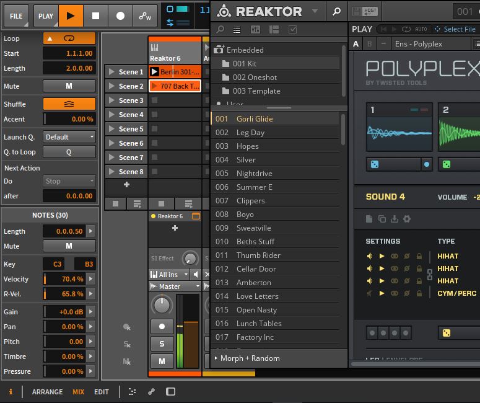
Task: Click the Reaktor 6 device window icon
Action: point(196,216)
